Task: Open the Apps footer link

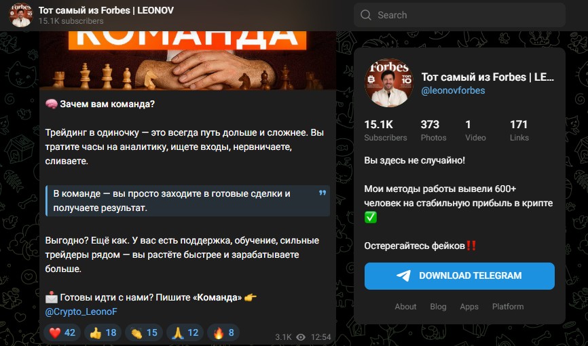Action: [x=469, y=307]
